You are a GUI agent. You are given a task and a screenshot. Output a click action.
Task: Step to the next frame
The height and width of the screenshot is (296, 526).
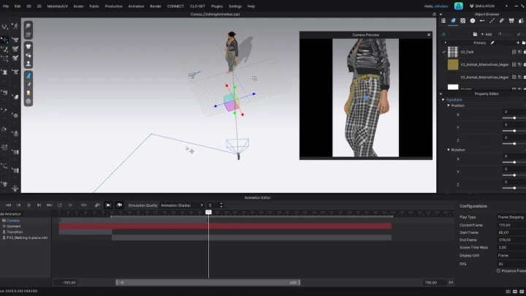pos(39,205)
